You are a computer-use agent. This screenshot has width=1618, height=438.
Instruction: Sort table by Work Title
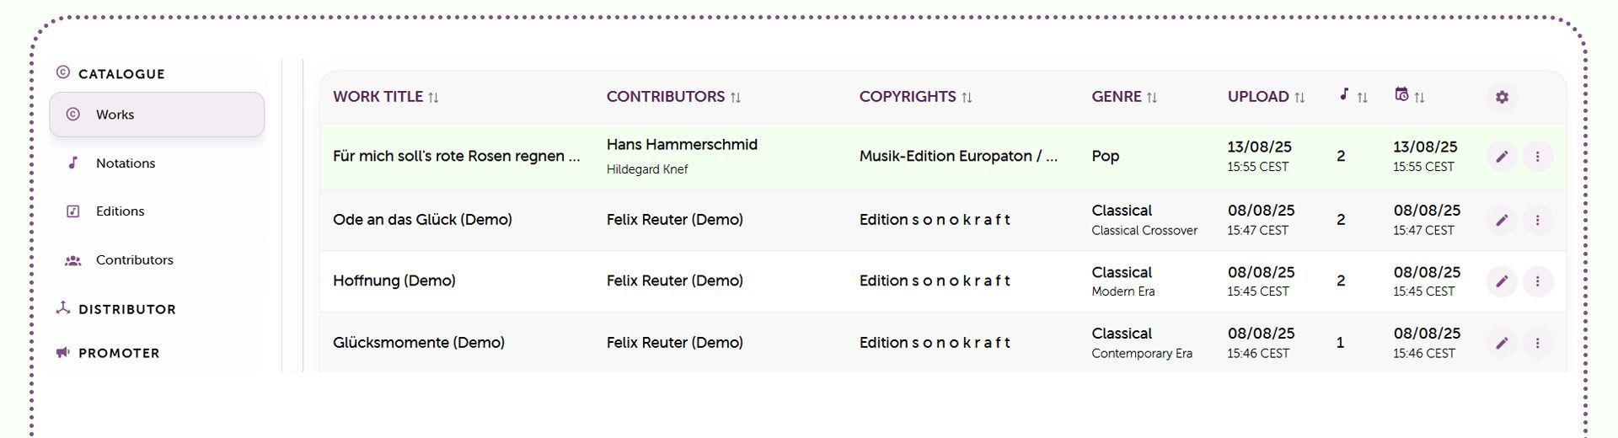pos(386,97)
